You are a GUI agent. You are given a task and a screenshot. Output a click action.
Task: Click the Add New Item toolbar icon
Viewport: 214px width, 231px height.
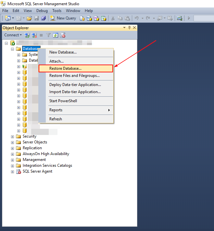tap(19, 18)
